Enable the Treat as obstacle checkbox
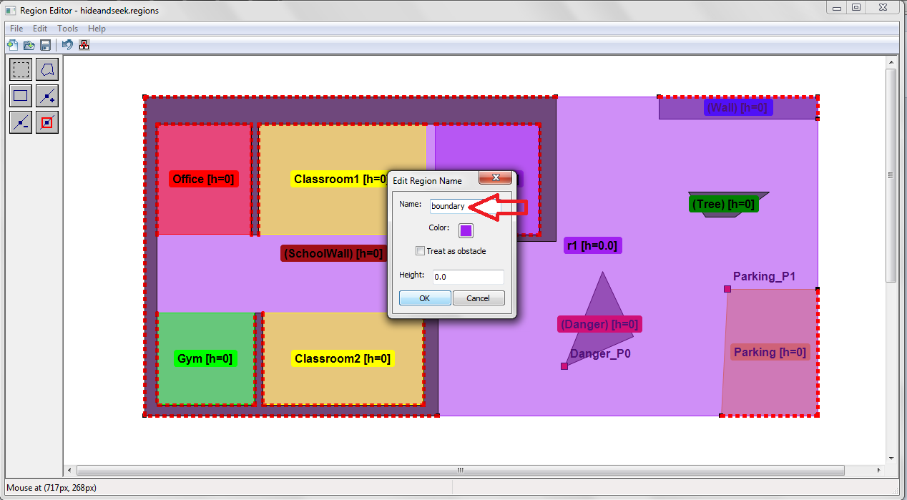The image size is (907, 500). coord(420,251)
